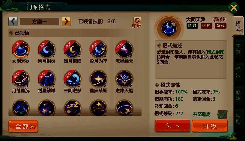Click the 升级 upgrade button

210,126
